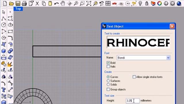Choose the Solids radio button

tap(108, 84)
